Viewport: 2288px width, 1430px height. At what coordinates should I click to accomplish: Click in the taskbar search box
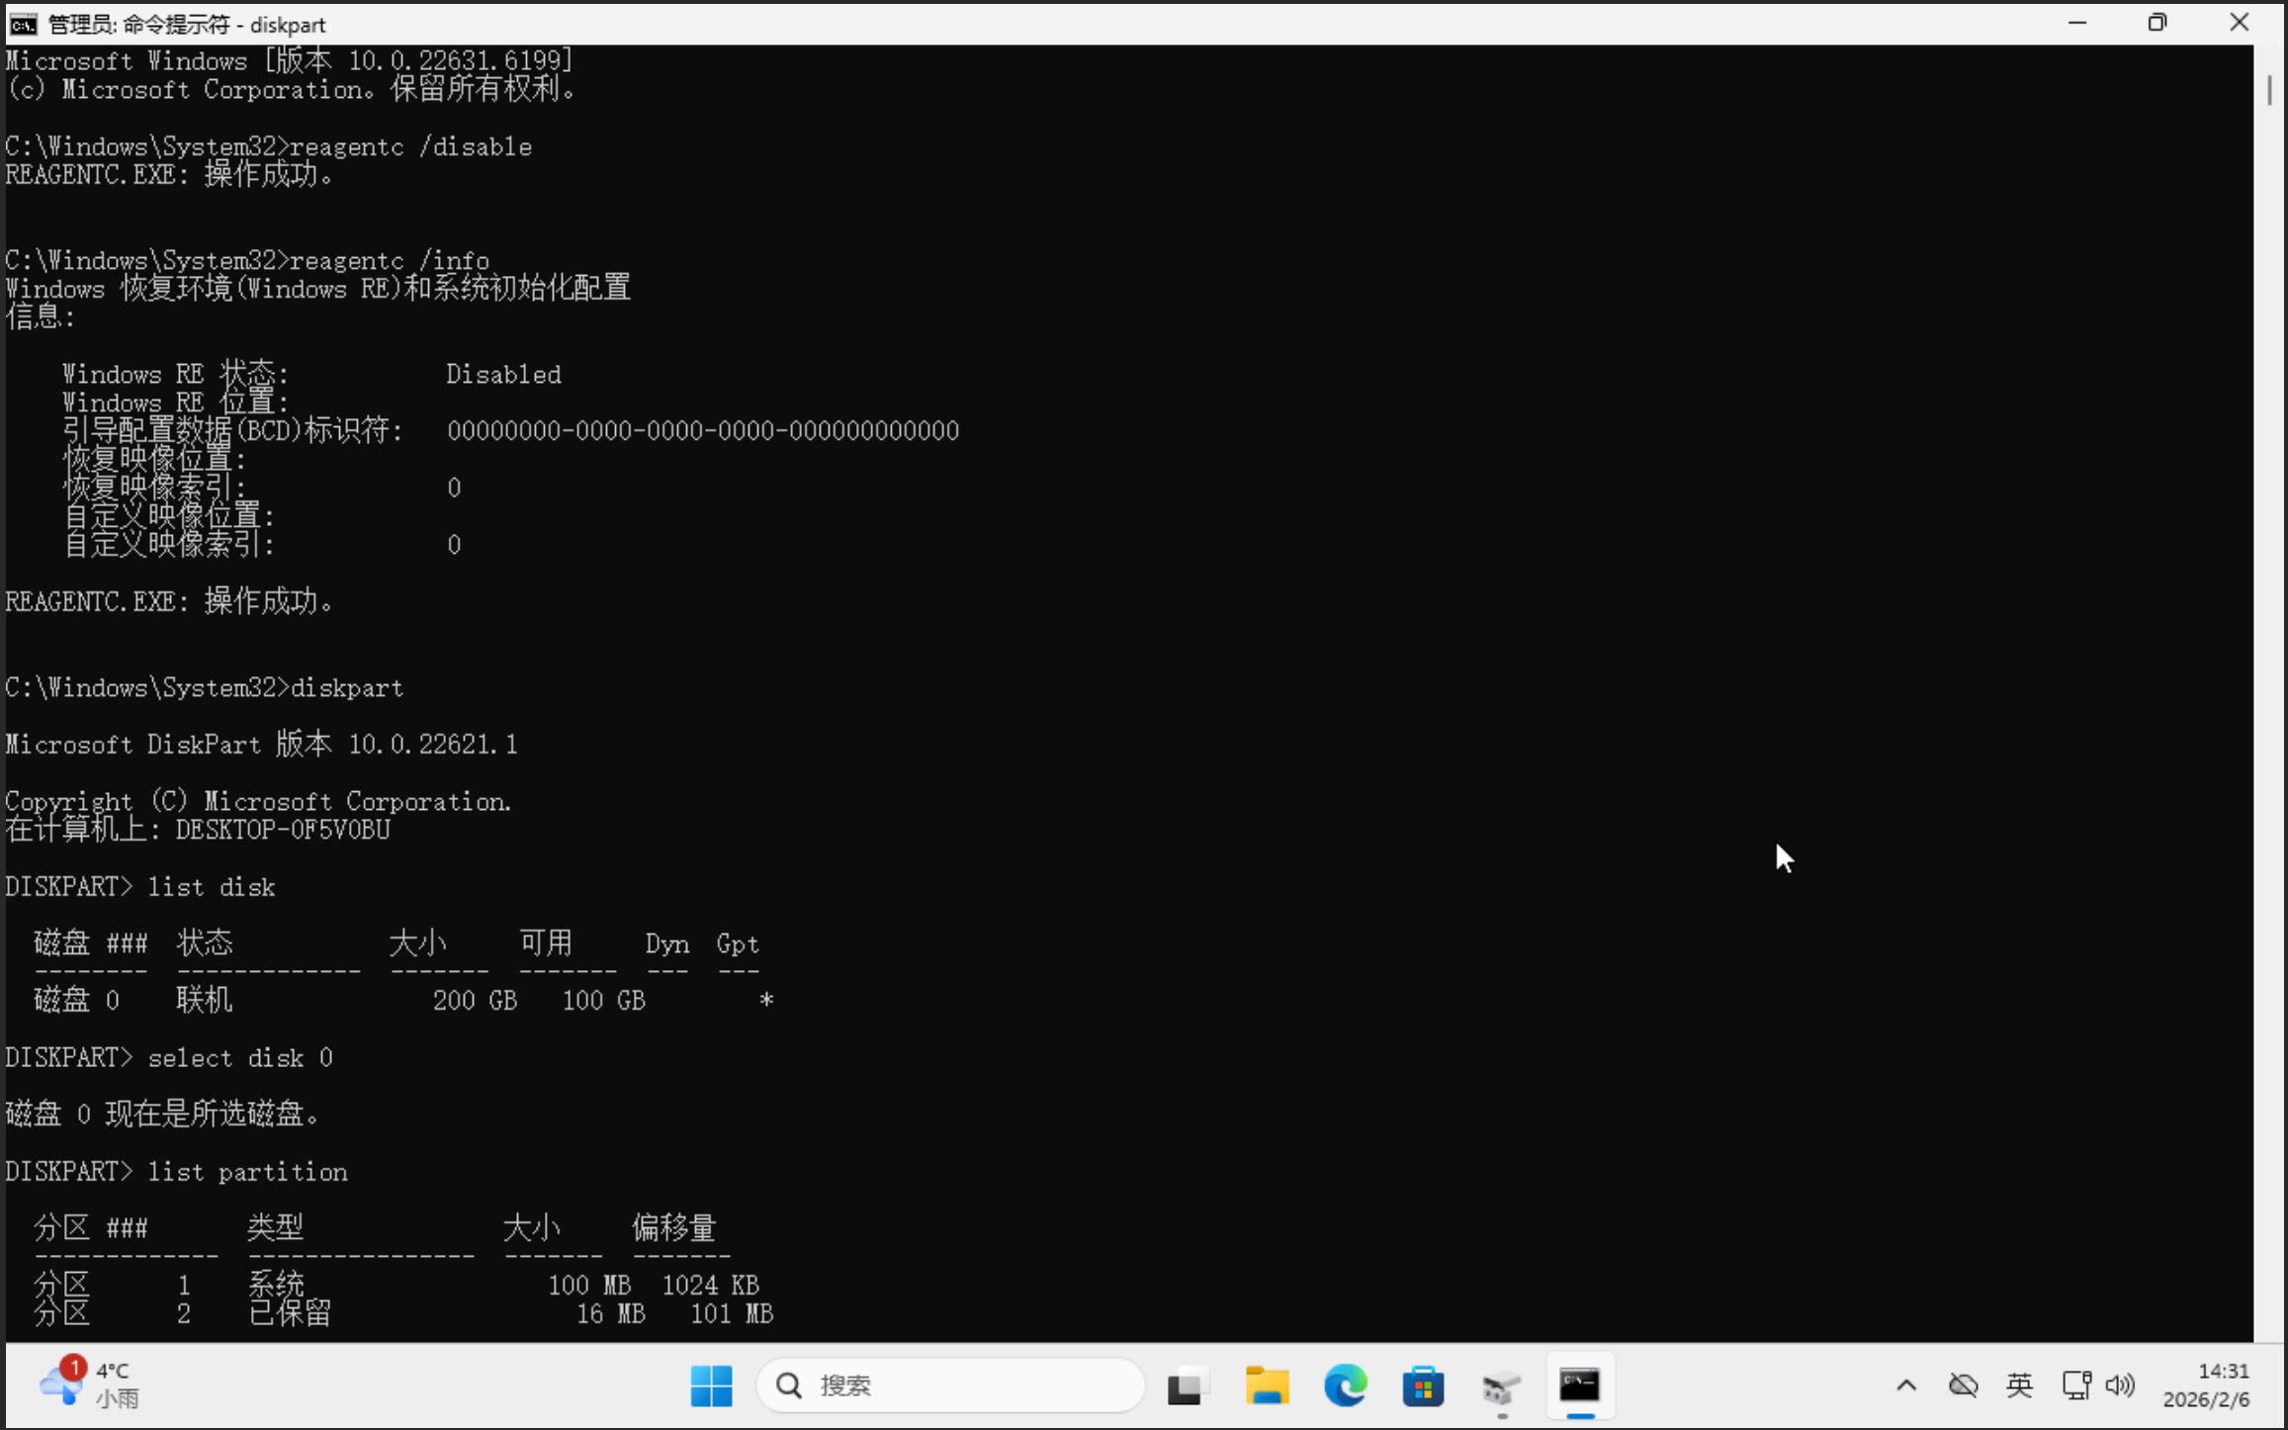click(949, 1385)
